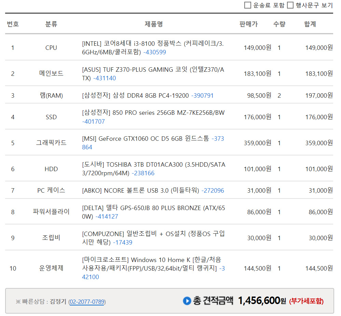
Task: Open product code link -272096
Action: pos(213,191)
